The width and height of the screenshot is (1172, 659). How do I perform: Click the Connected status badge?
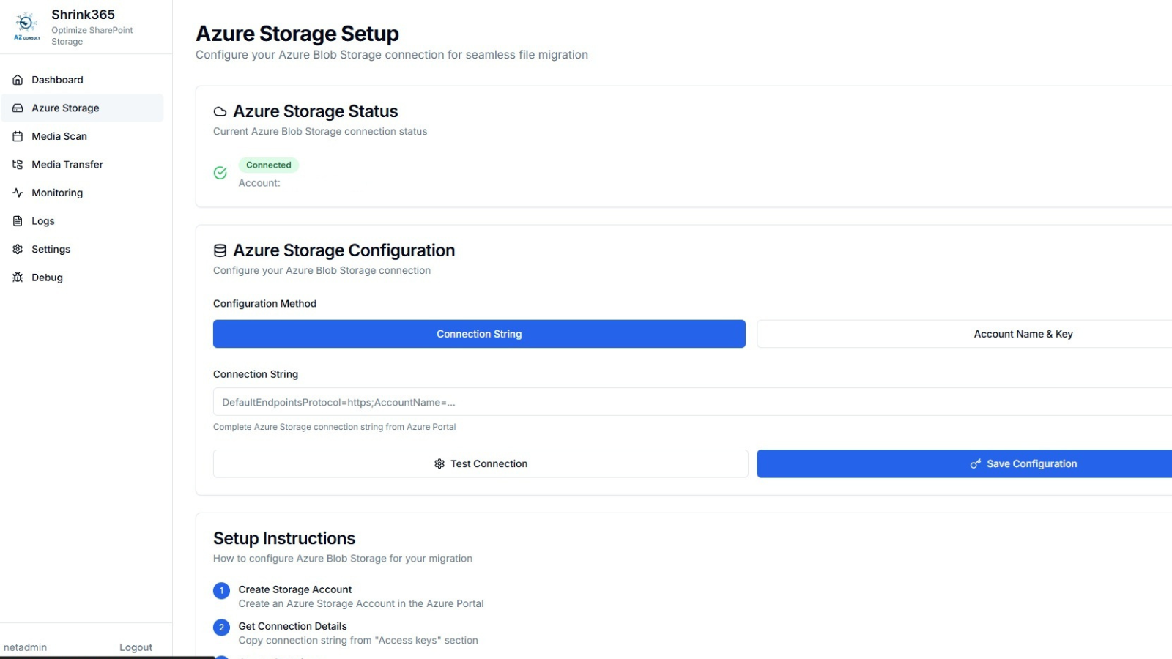(269, 165)
